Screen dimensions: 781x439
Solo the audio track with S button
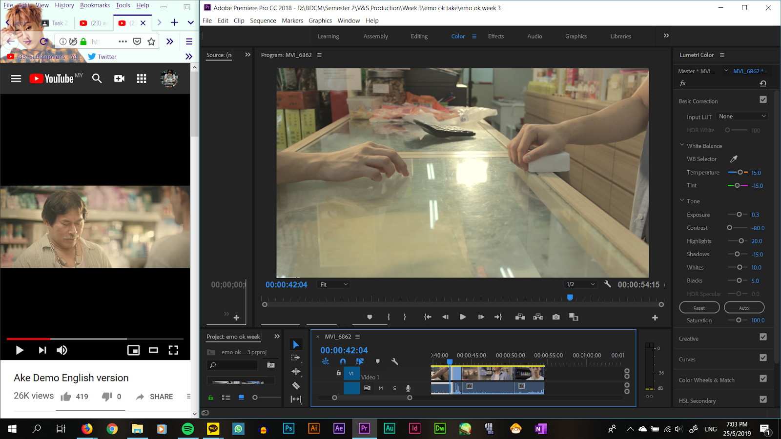click(394, 388)
